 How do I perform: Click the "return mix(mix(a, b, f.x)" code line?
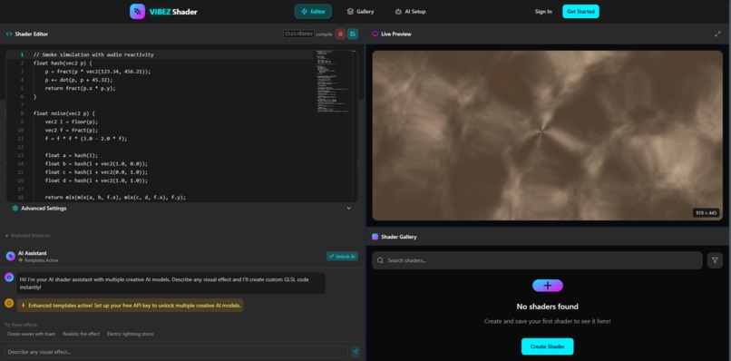pyautogui.click(x=115, y=198)
